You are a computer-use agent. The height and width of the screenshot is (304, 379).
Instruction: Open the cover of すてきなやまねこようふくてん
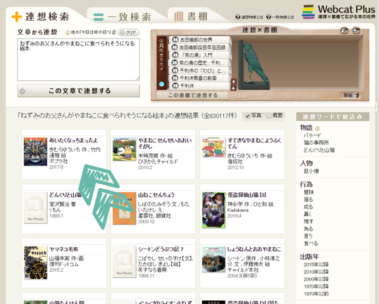(x=214, y=148)
